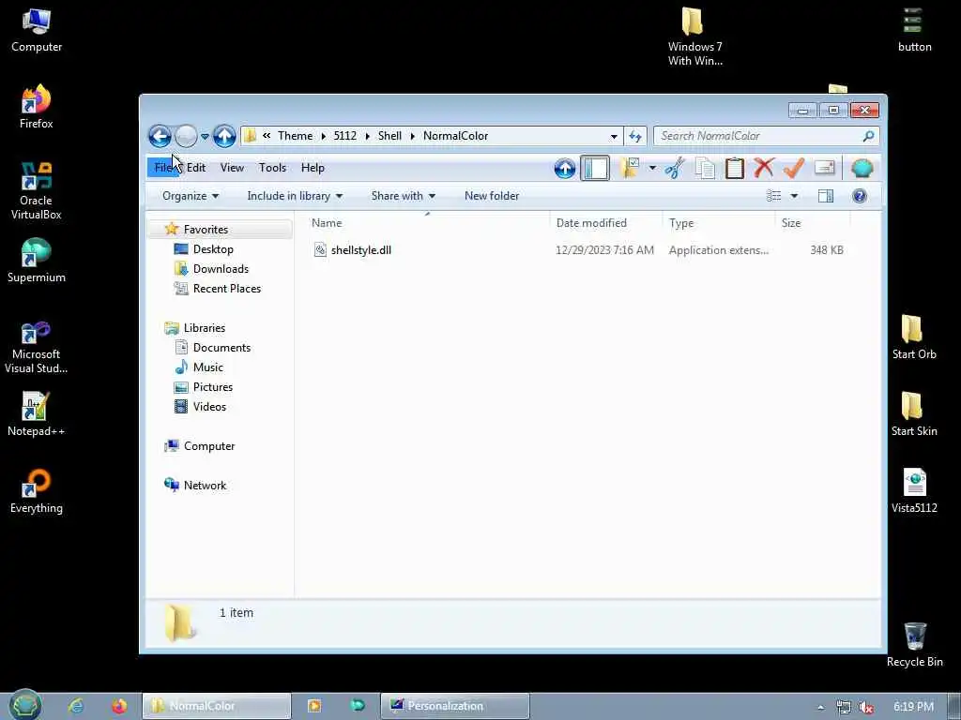
Task: Open the File menu
Action: 163,168
